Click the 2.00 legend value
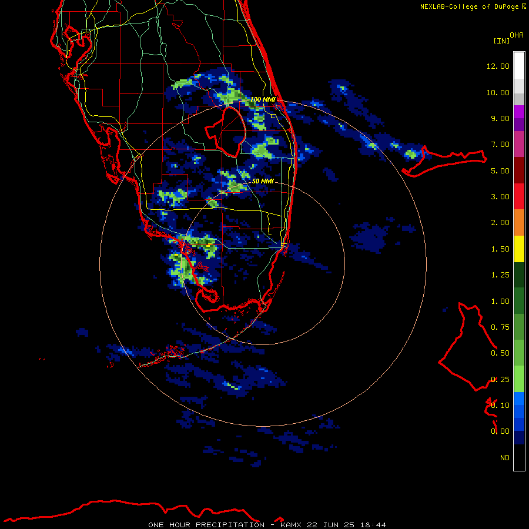The width and height of the screenshot is (529, 529). tap(500, 223)
